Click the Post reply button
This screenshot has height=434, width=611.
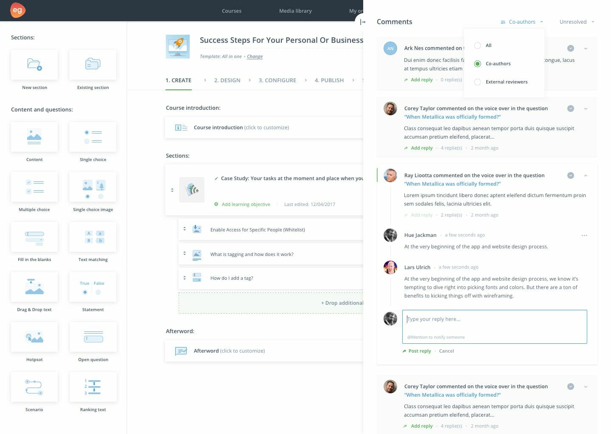[419, 351]
